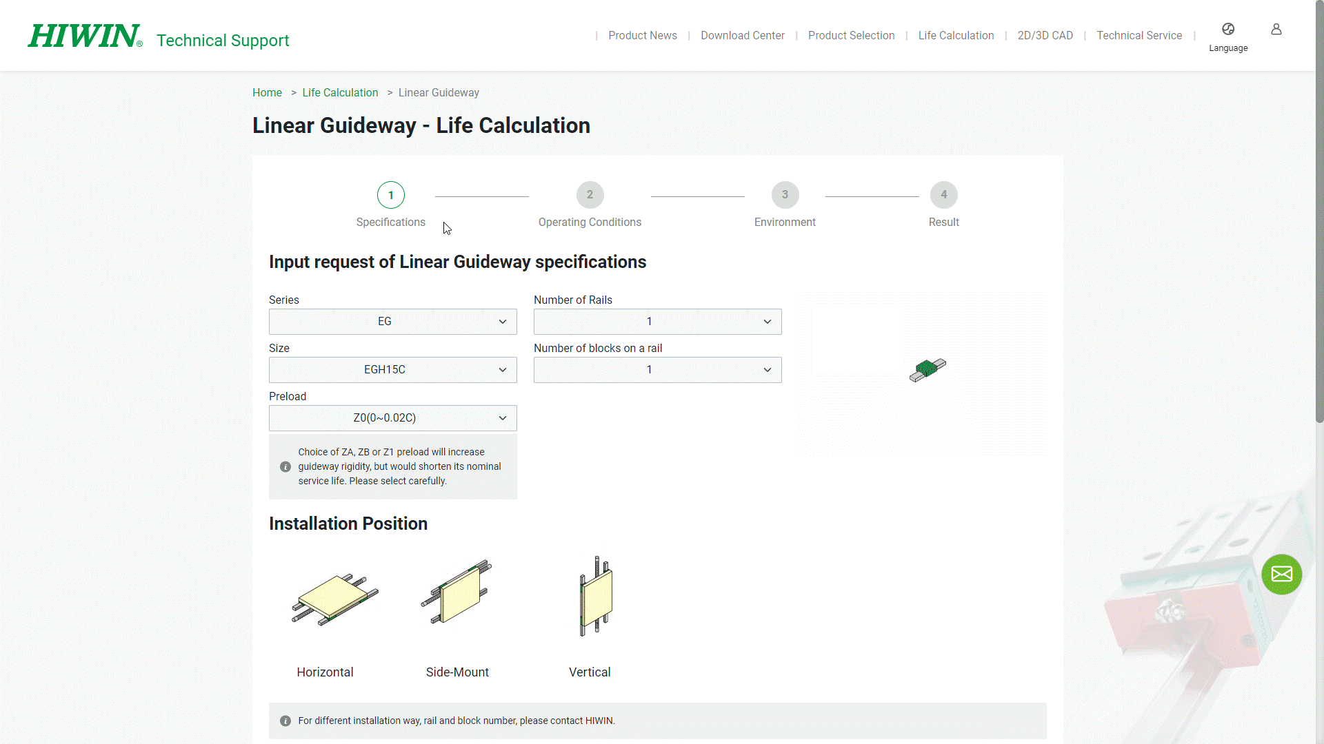Open the Number of Rails dropdown
This screenshot has height=744, width=1324.
click(x=657, y=322)
